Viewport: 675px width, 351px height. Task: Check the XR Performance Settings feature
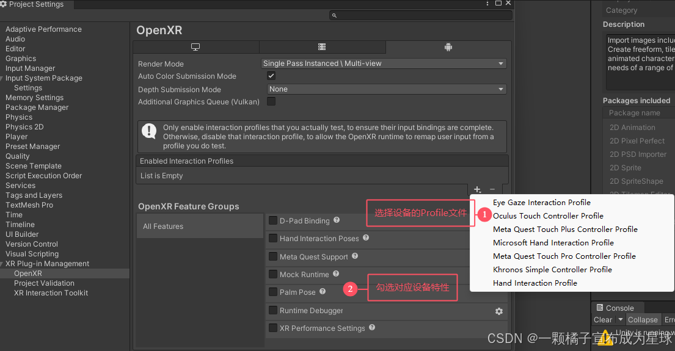coord(273,328)
